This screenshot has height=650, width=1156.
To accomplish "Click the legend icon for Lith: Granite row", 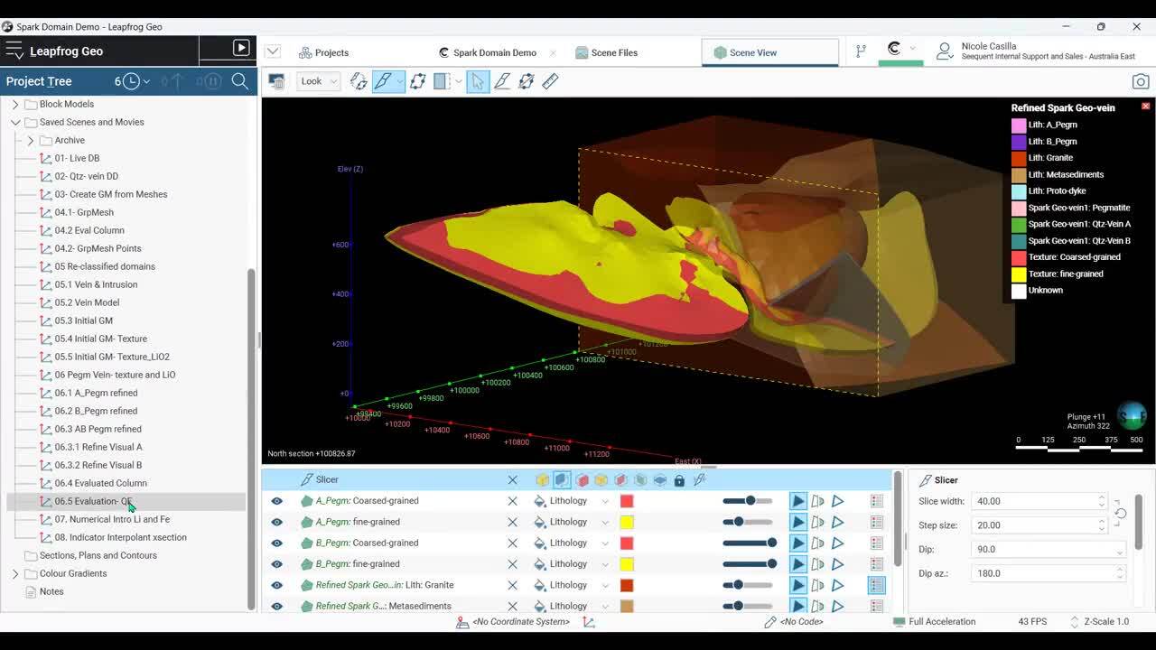I will pos(876,585).
